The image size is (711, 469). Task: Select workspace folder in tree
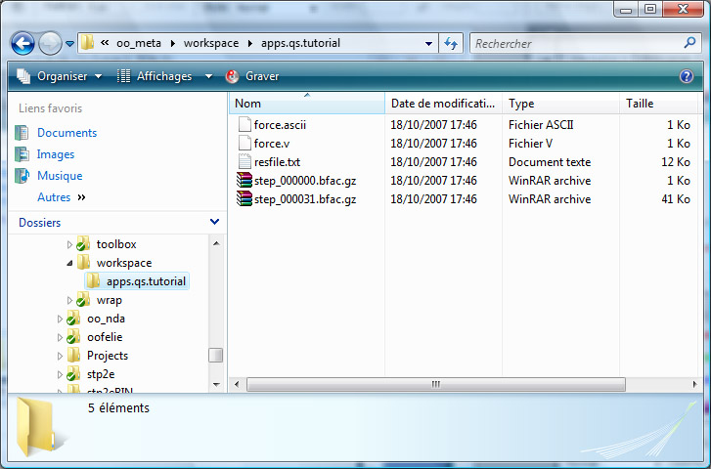click(x=124, y=263)
